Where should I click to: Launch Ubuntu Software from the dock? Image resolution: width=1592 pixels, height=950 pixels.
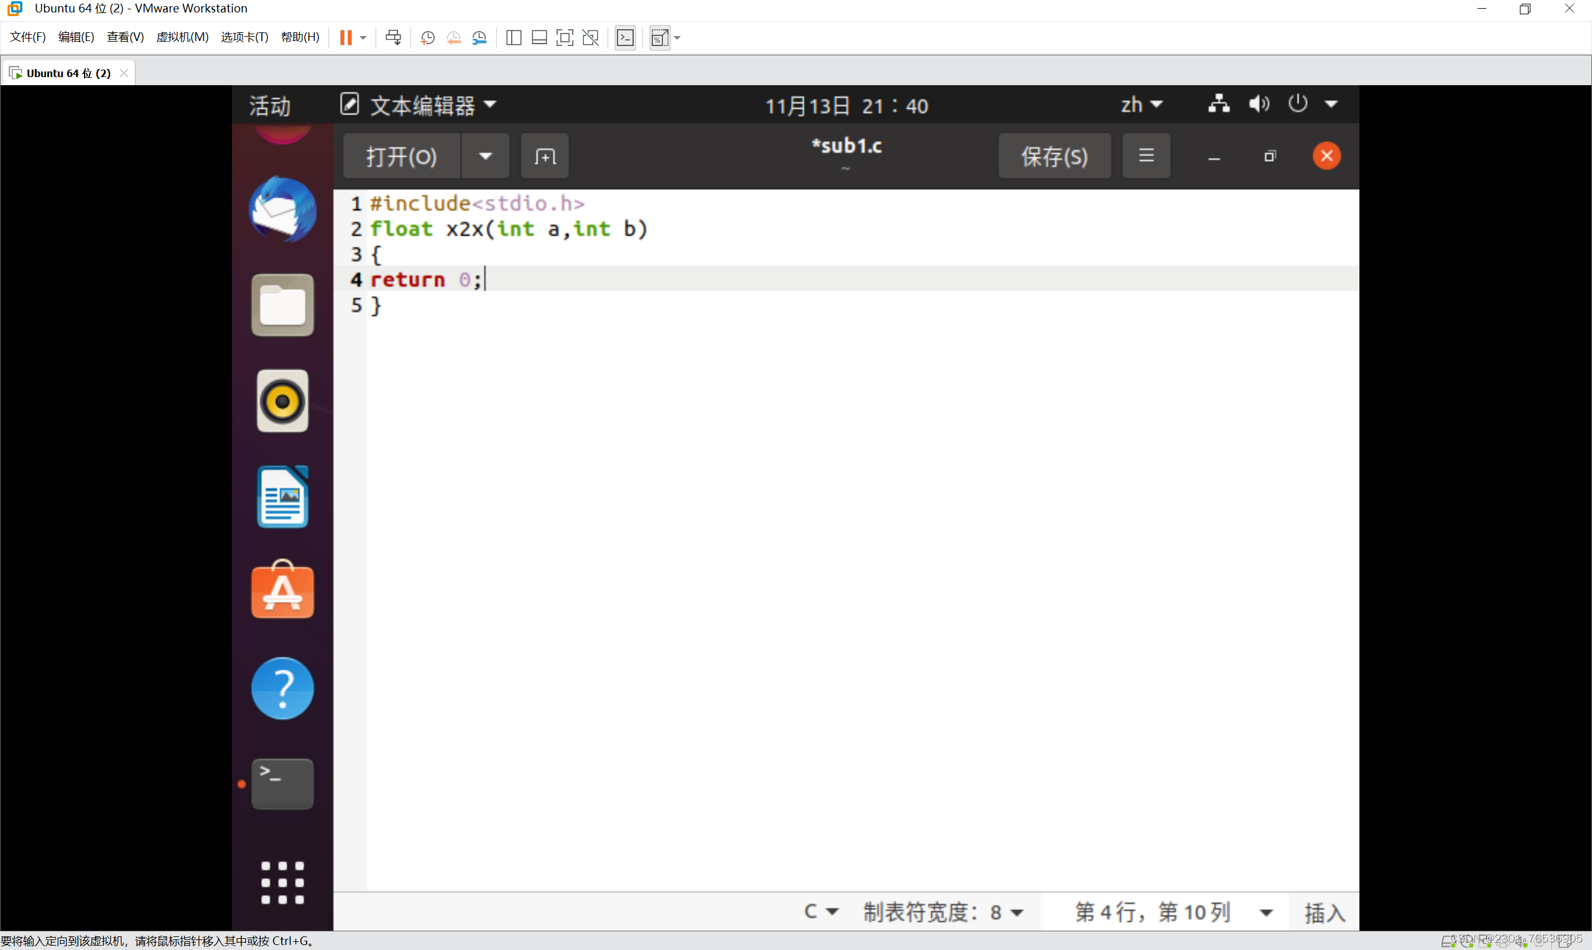click(x=282, y=591)
